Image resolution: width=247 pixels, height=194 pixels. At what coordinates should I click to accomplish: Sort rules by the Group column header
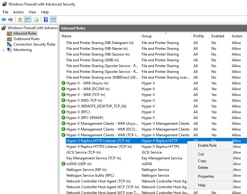(x=165, y=36)
